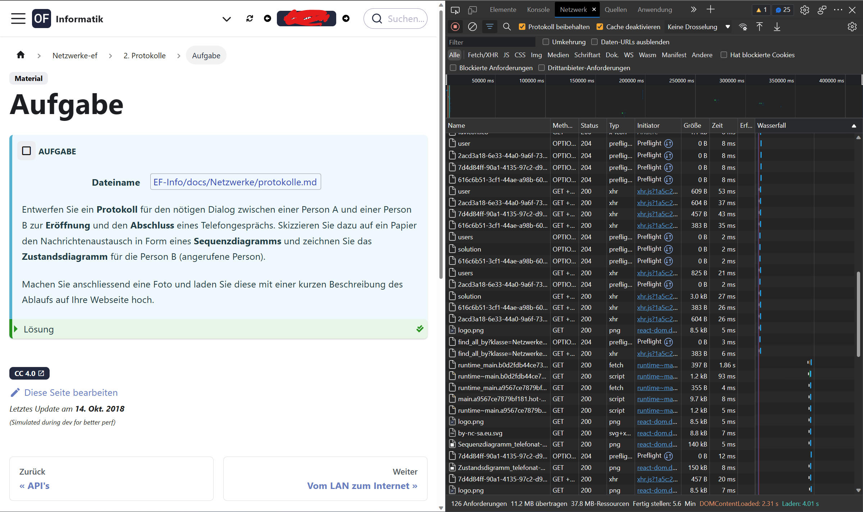Open network search with magnifier icon

point(507,27)
